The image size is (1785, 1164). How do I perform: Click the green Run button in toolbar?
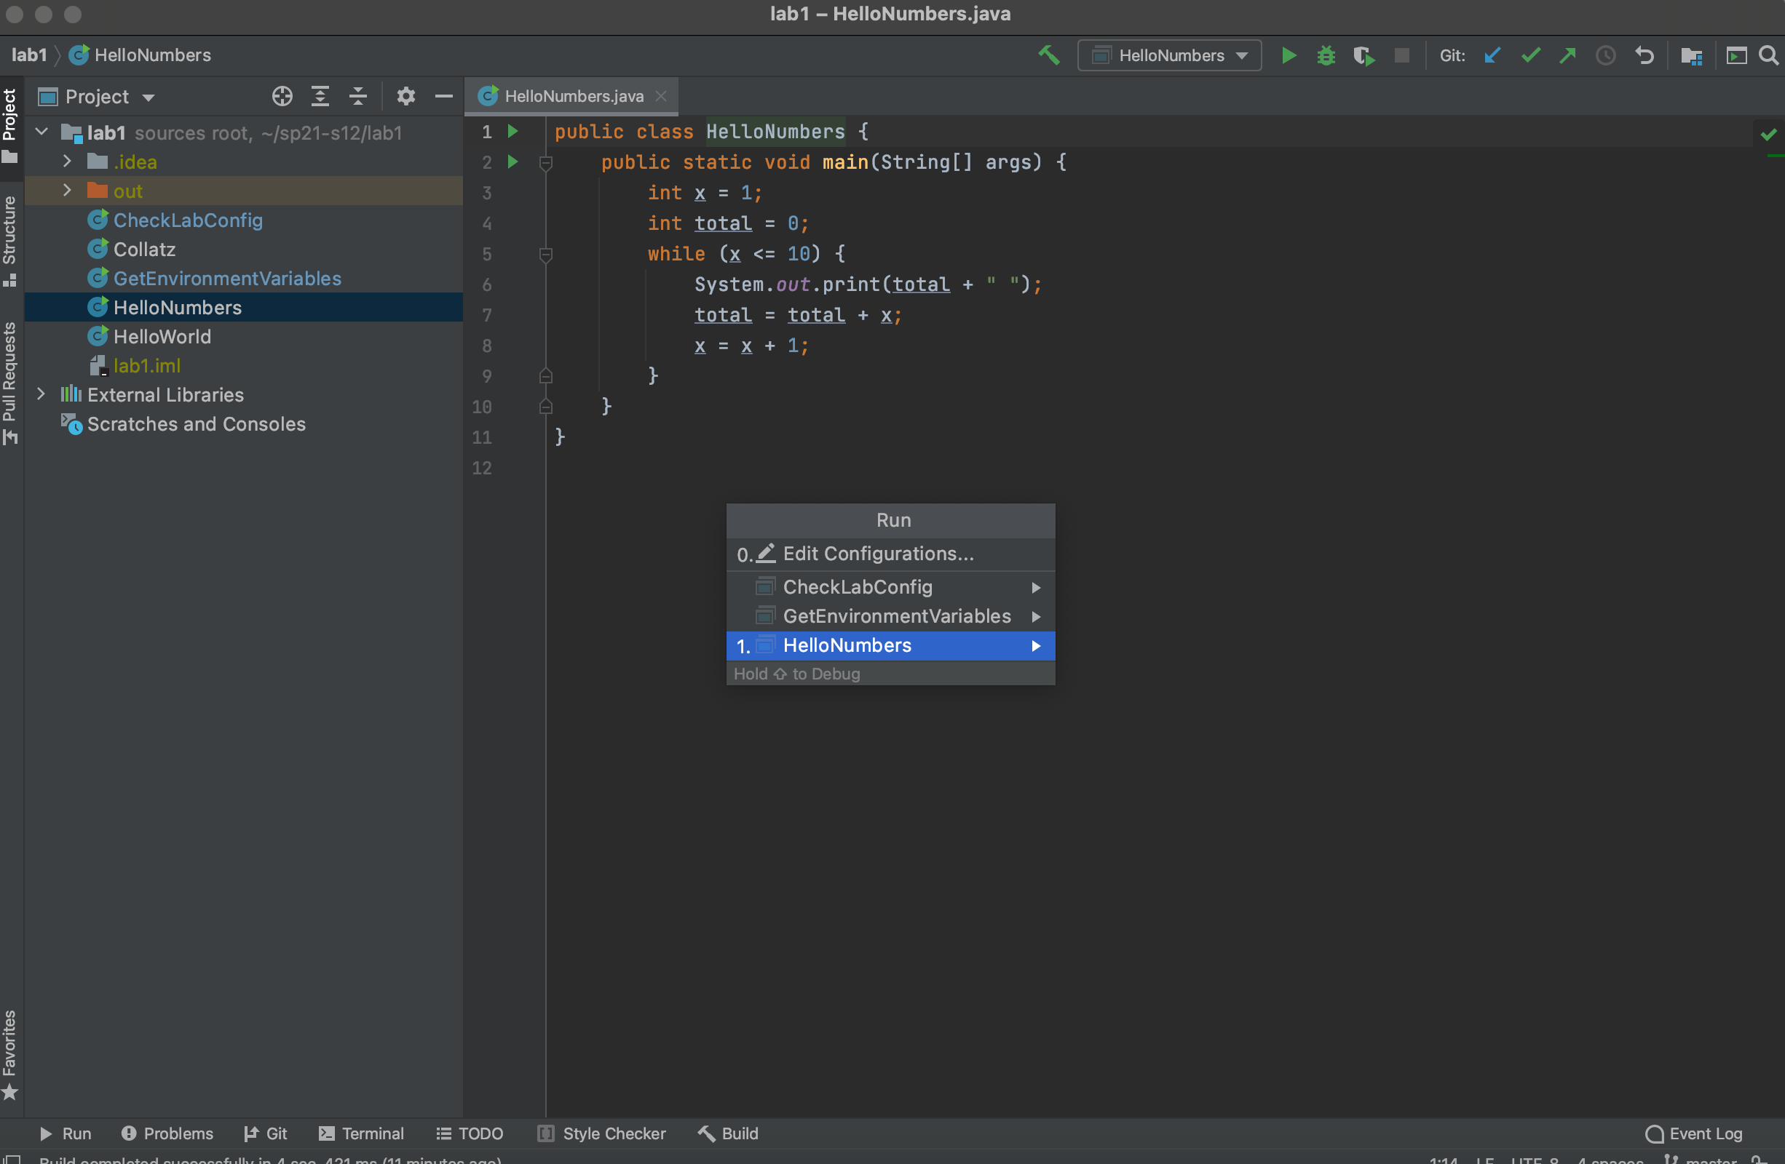(x=1289, y=55)
